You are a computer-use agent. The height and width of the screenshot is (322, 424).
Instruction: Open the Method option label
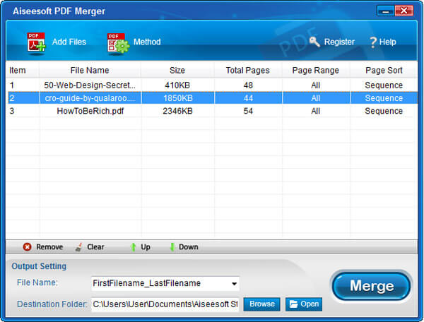click(x=147, y=42)
